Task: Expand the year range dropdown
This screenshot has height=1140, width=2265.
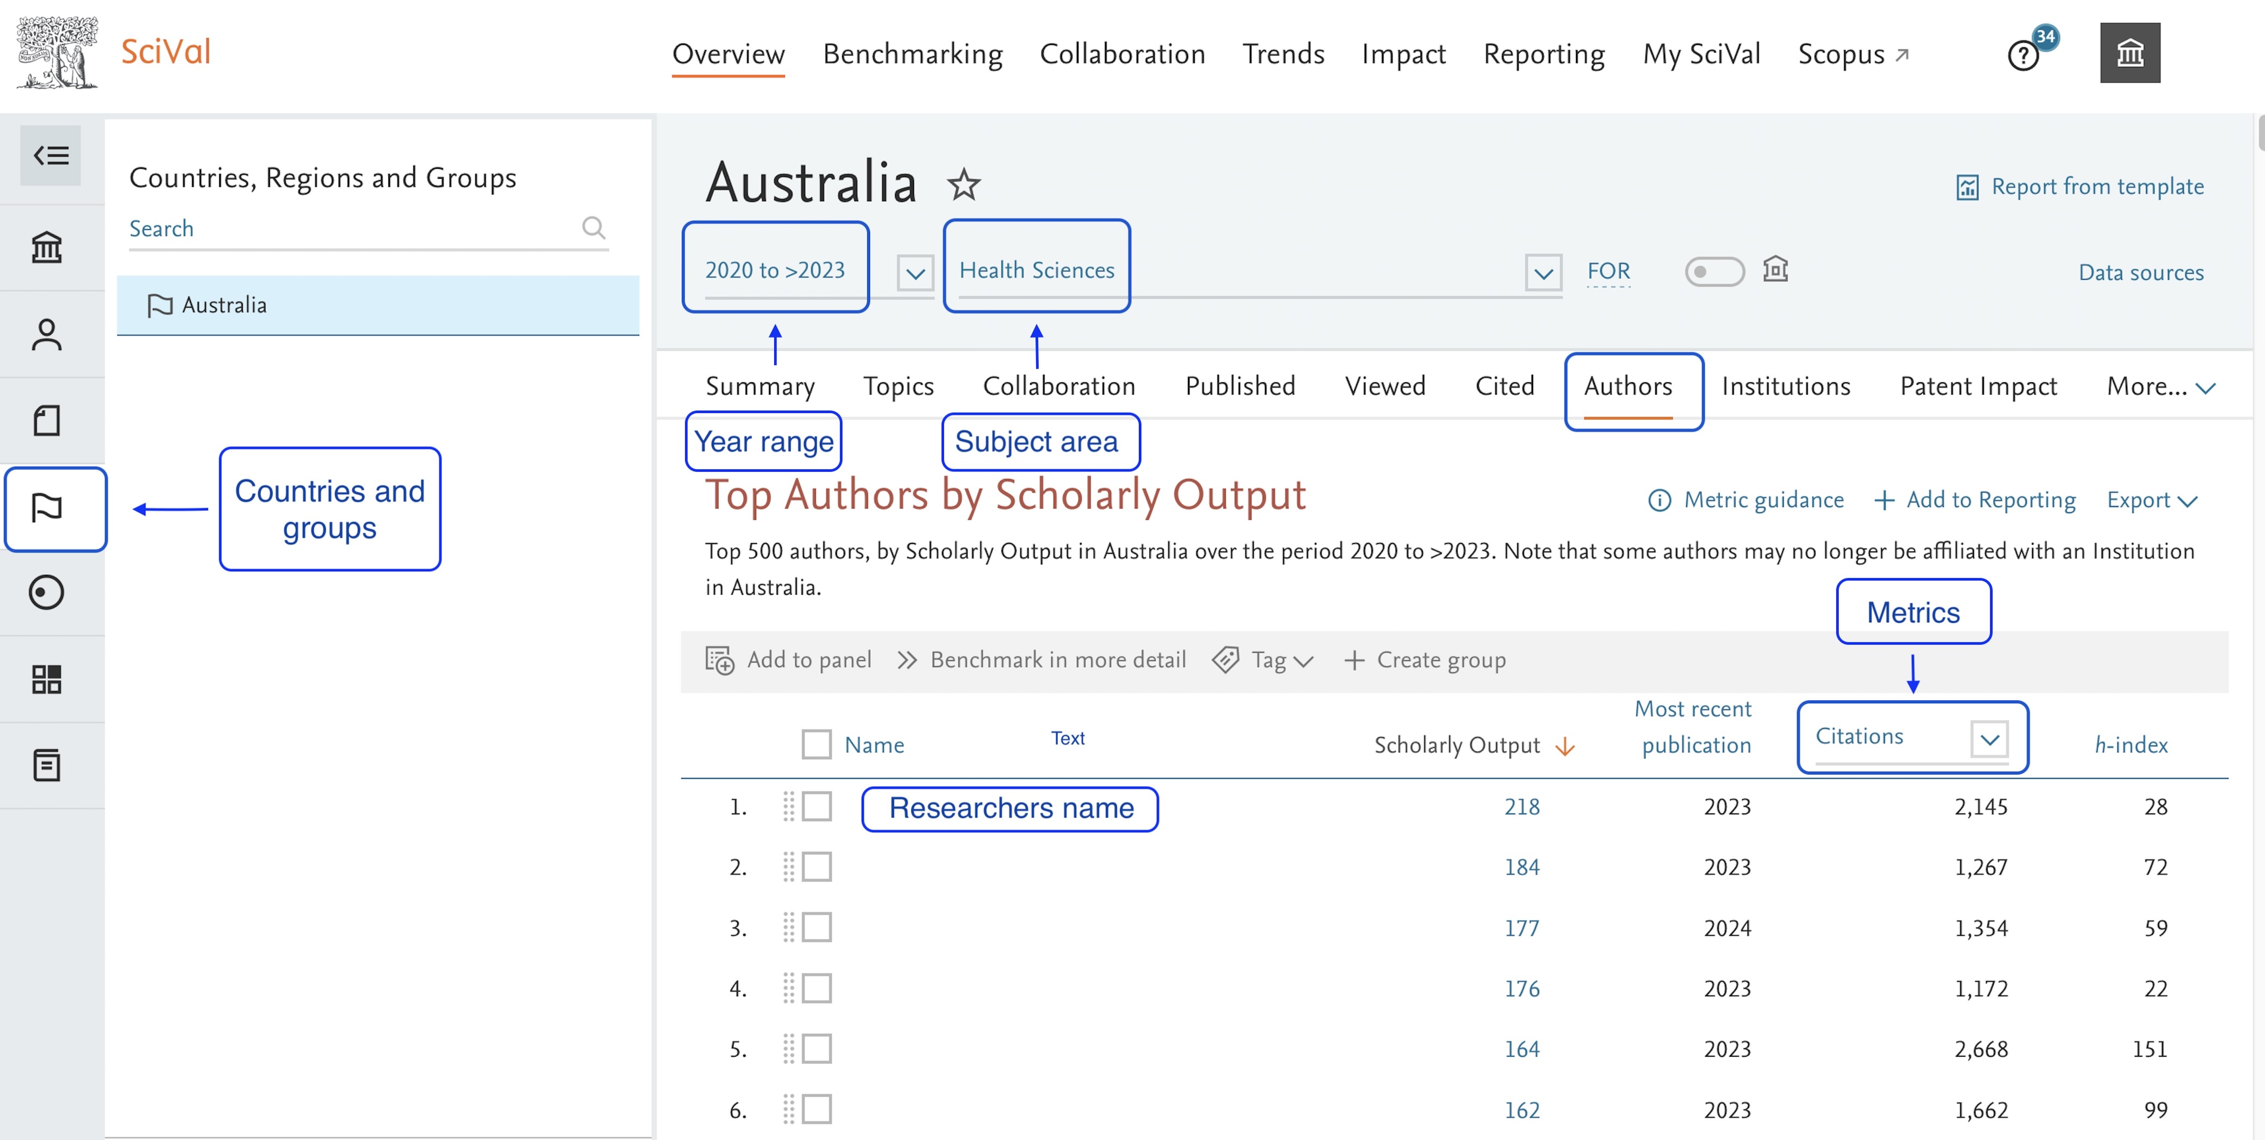Action: (915, 273)
